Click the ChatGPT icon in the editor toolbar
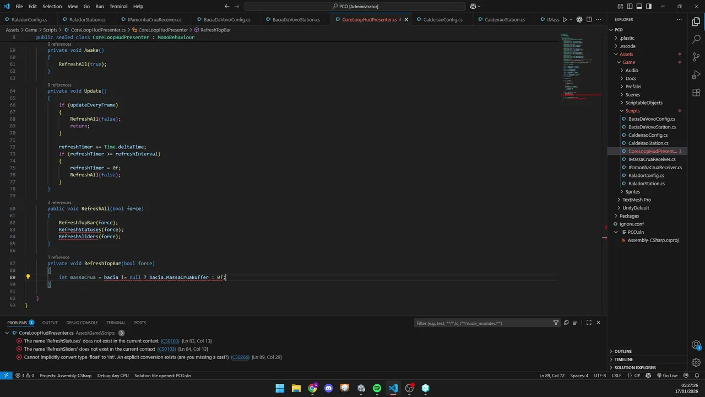Screen dimensions: 705x397 coord(579,19)
